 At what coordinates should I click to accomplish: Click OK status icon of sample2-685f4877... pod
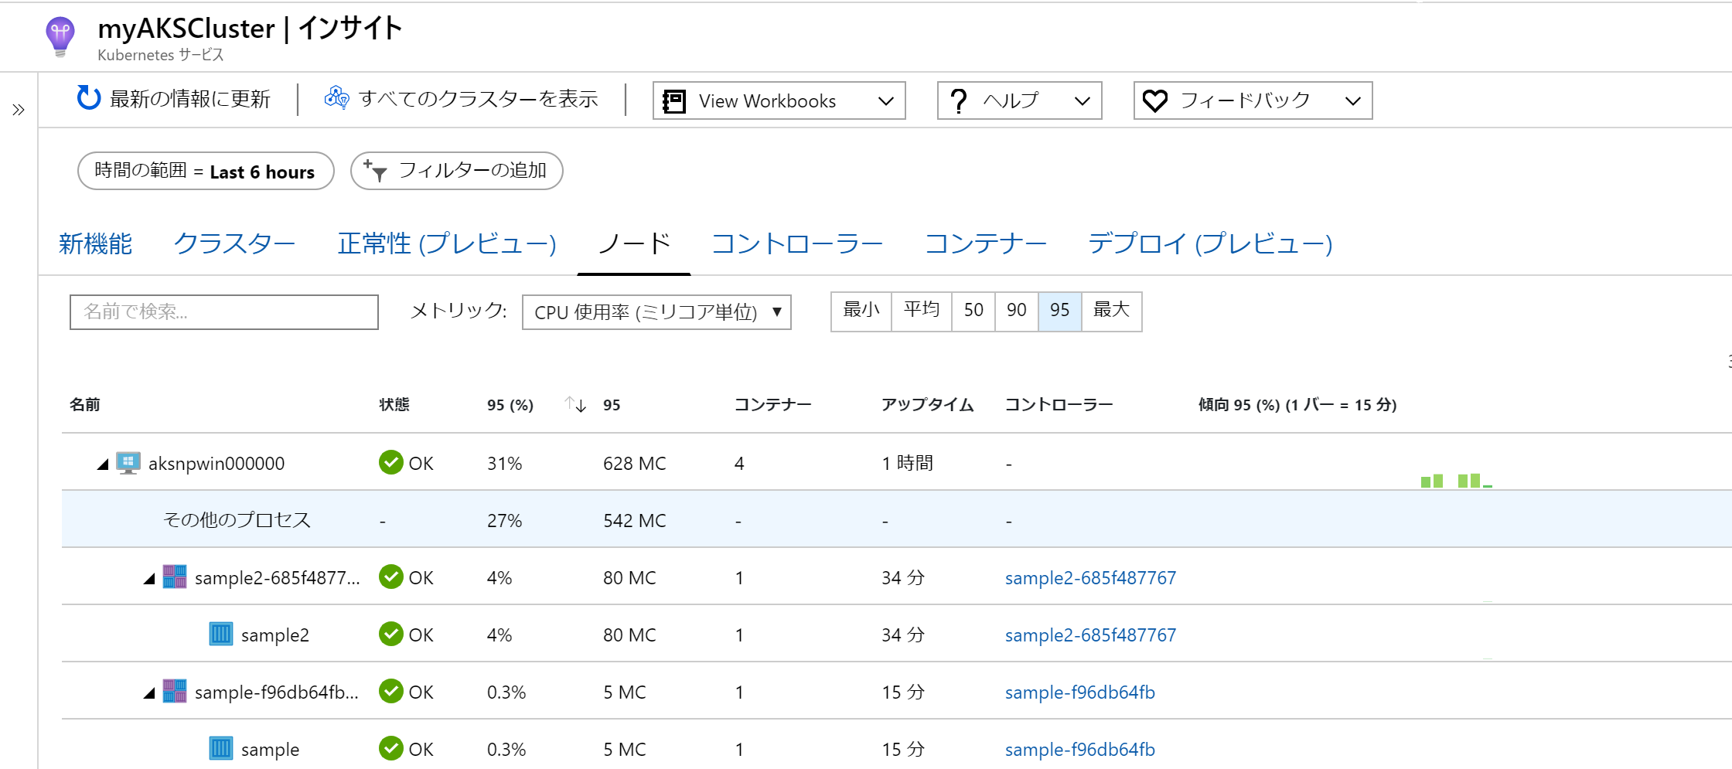(x=391, y=577)
